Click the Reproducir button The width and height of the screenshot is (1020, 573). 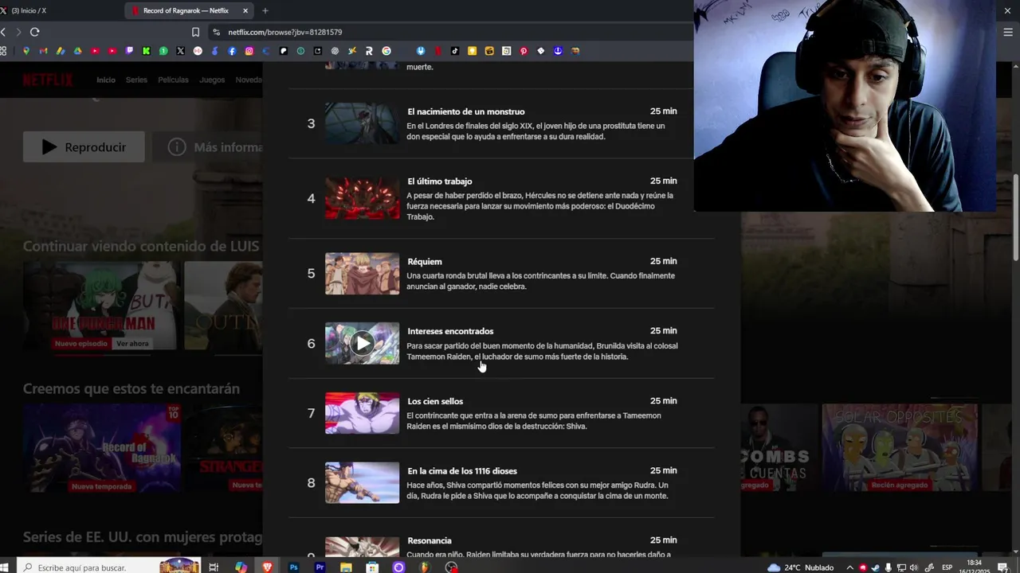click(x=84, y=147)
